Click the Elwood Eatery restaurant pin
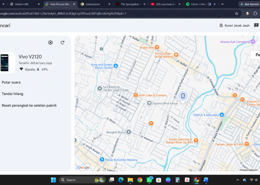The height and width of the screenshot is (185, 260). point(243,100)
